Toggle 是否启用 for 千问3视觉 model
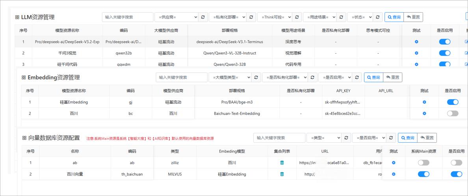 pos(445,53)
